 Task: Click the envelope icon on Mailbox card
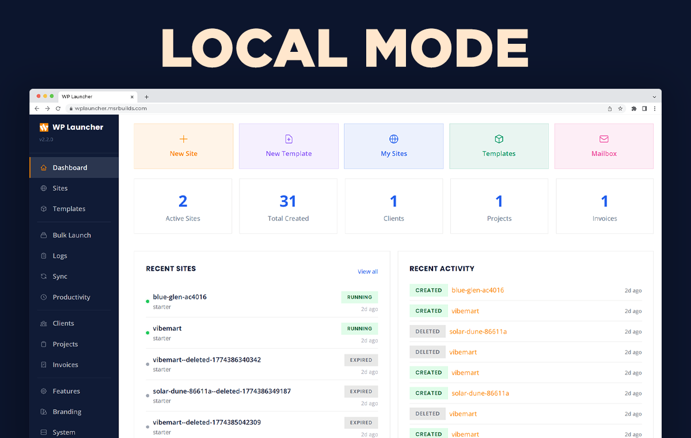pos(604,139)
